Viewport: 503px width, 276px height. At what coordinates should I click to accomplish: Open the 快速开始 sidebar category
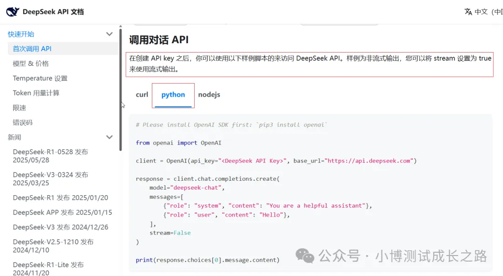coord(21,34)
